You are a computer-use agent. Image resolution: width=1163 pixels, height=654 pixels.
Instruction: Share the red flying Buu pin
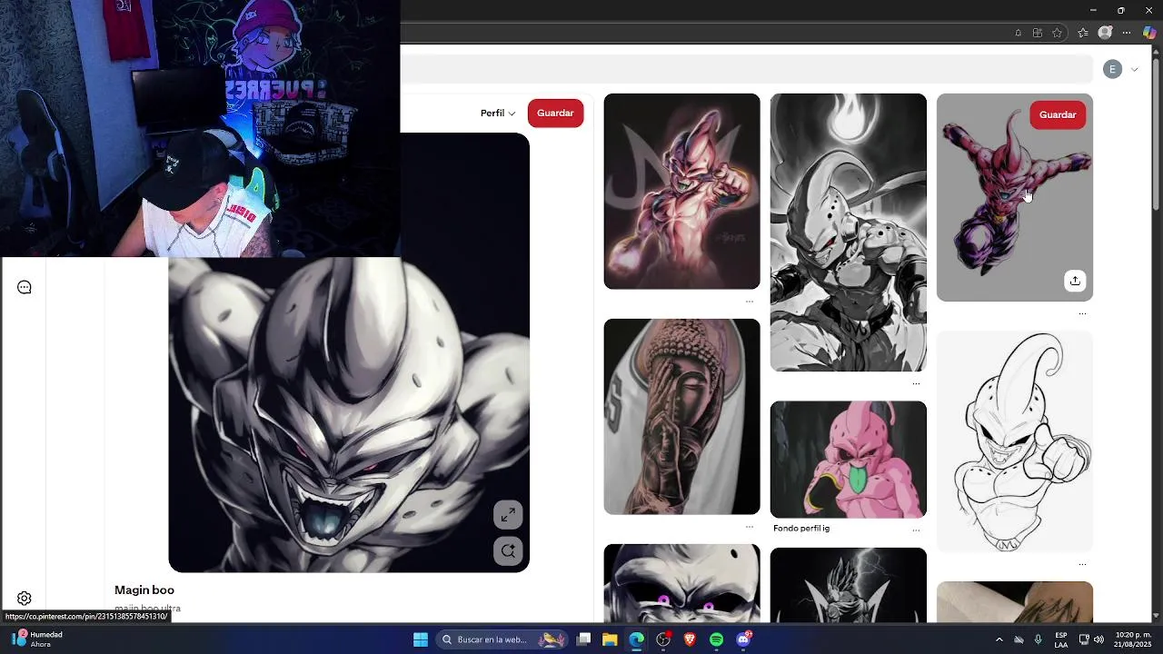[1075, 281]
